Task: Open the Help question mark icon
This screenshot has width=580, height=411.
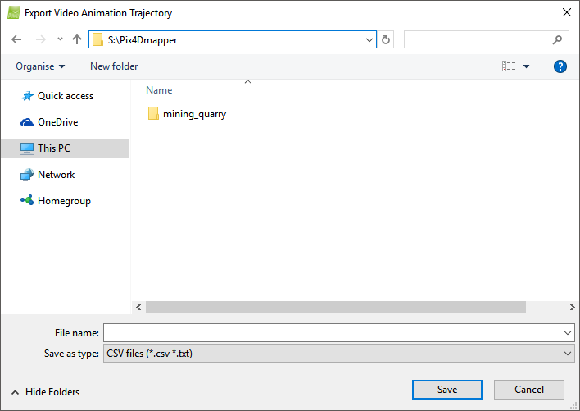Action: 560,66
